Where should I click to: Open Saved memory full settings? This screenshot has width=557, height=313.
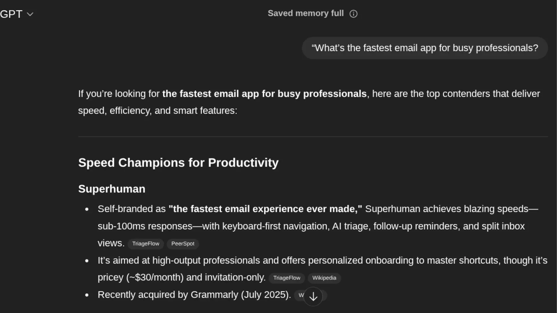pos(305,13)
